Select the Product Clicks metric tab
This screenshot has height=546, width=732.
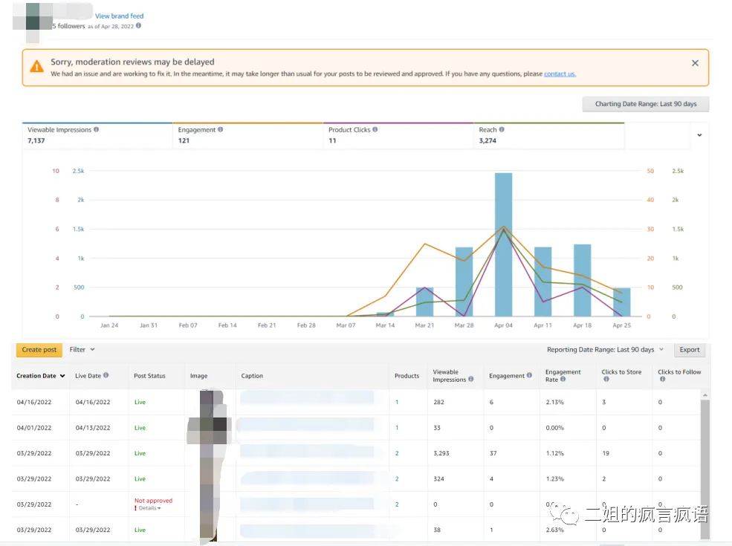398,136
